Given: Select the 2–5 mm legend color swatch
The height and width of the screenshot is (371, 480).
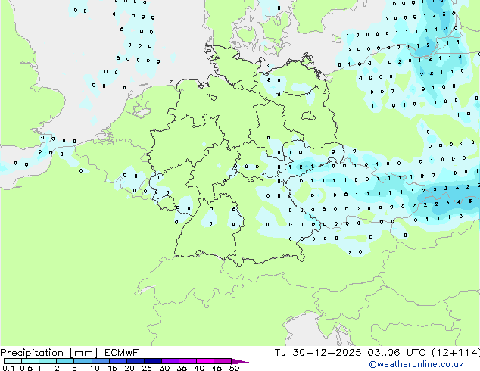Looking at the screenshot, I should pyautogui.click(x=65, y=361).
